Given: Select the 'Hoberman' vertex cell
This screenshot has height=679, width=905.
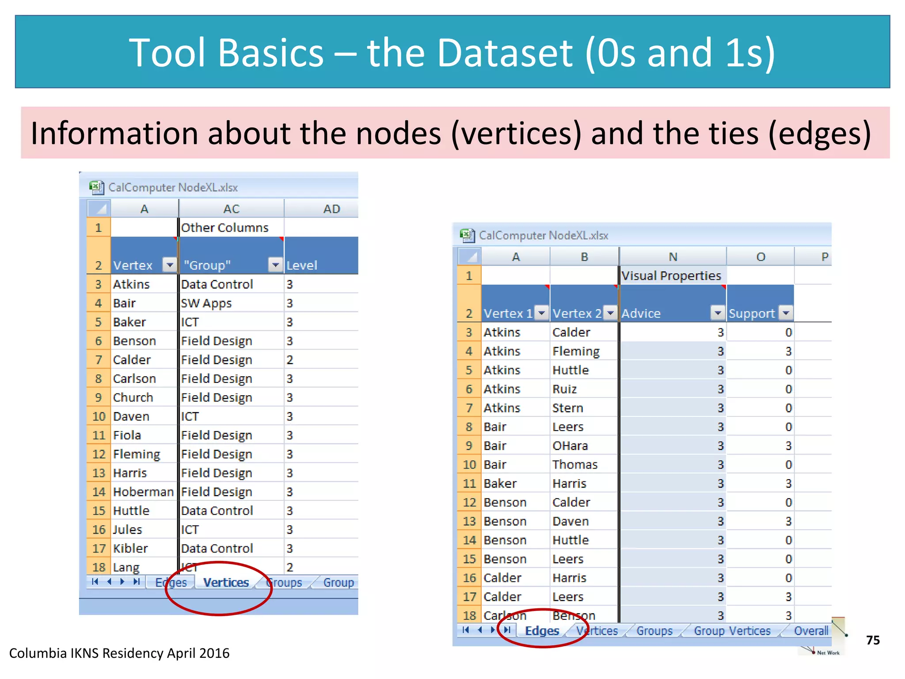Looking at the screenshot, I should (144, 492).
